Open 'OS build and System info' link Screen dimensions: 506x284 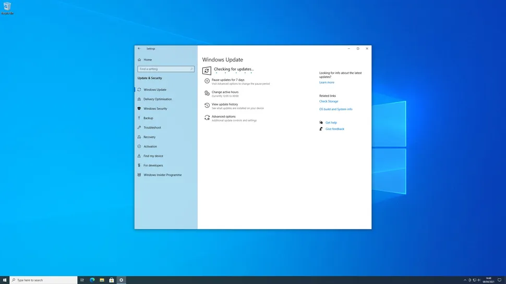pos(335,109)
